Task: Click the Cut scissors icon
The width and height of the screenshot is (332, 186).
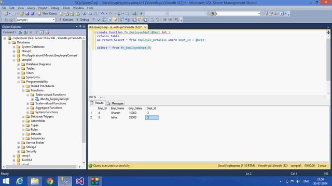Action: point(84,14)
